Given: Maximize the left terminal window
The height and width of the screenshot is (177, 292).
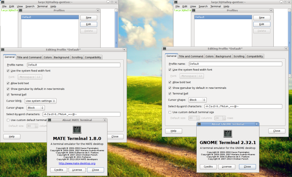Looking at the screenshot, I should pos(112,2).
